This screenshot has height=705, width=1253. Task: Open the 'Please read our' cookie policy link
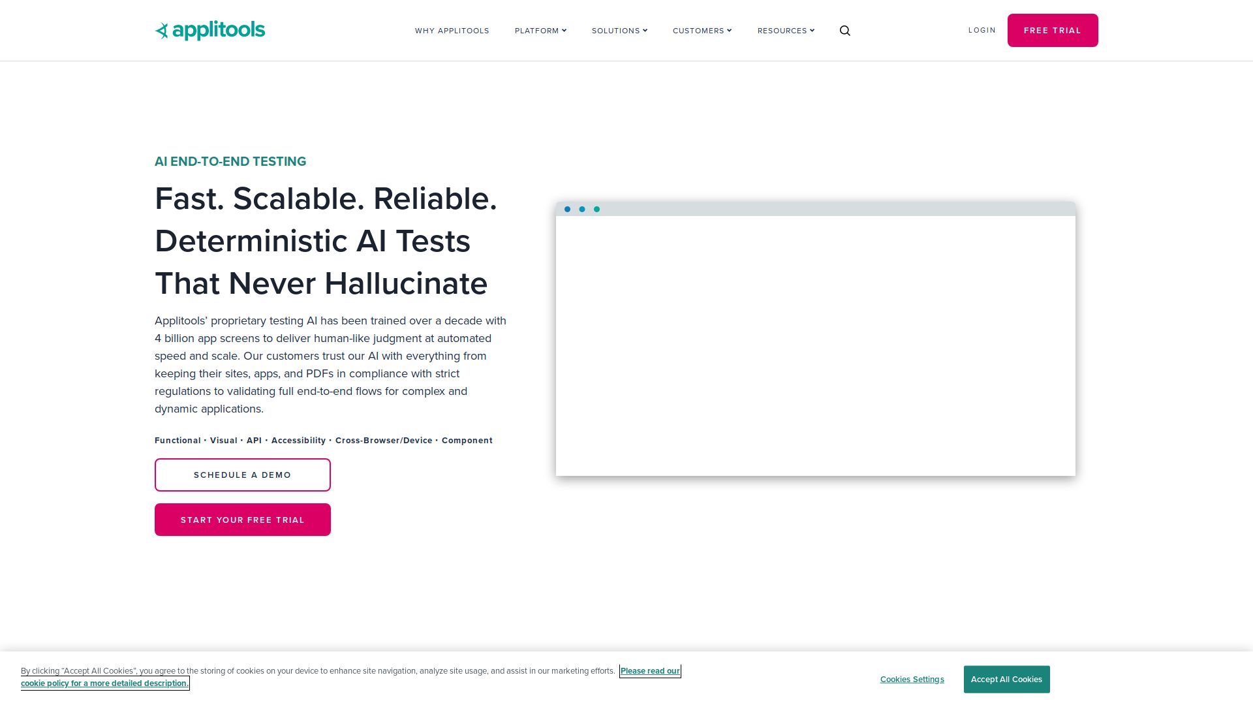[x=650, y=671]
